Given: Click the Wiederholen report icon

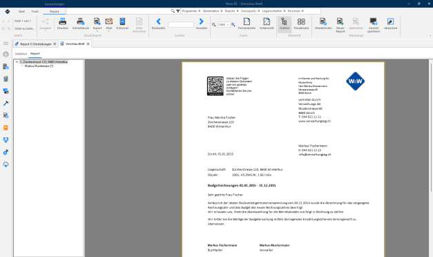Looking at the screenshot, I should 323,21.
